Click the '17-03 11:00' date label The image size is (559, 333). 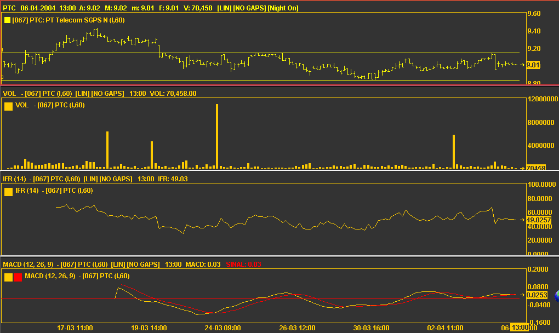click(x=75, y=328)
